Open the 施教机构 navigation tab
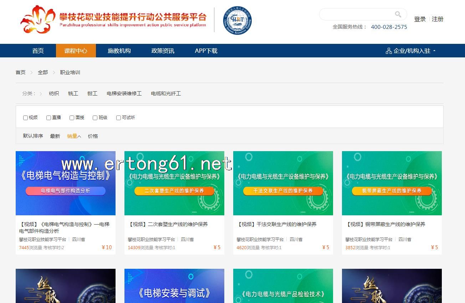Screen dimensions: 465x303 point(119,51)
